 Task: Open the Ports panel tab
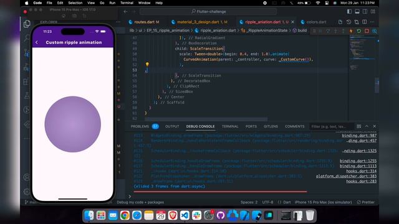251,126
